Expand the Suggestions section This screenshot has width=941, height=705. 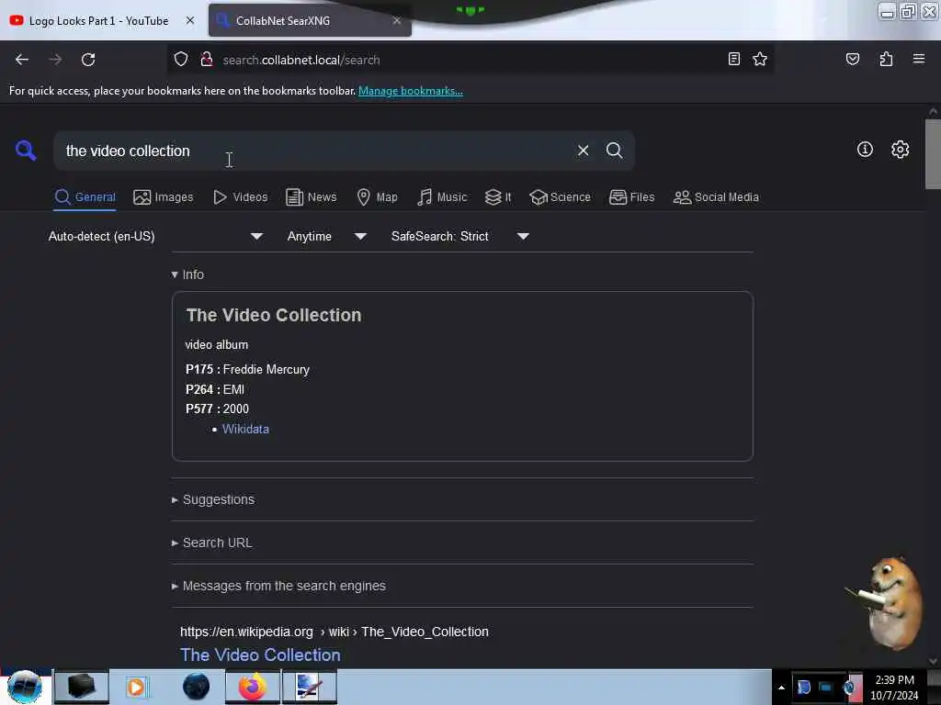coord(213,499)
